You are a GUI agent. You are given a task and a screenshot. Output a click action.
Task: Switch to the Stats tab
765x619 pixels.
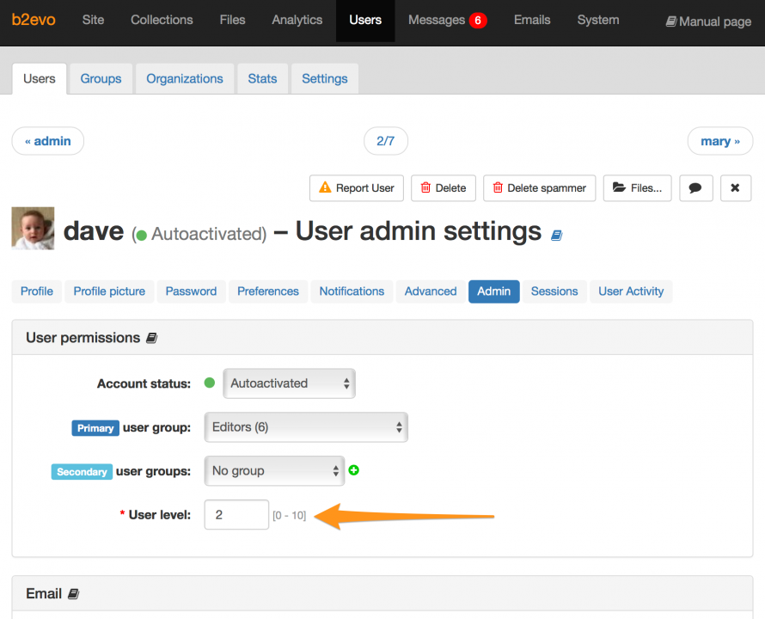(x=262, y=78)
